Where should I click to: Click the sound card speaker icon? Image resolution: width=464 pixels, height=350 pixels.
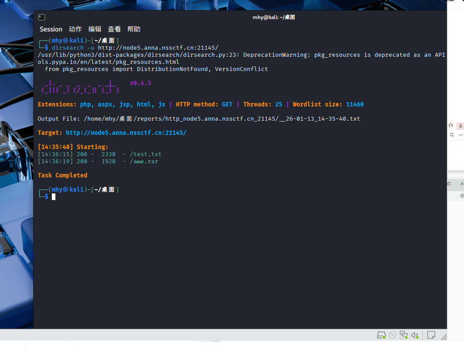tap(415, 335)
